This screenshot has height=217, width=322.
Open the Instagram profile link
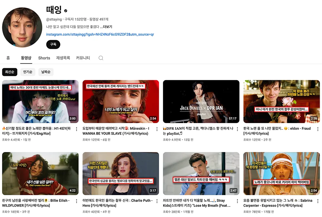tap(100, 34)
